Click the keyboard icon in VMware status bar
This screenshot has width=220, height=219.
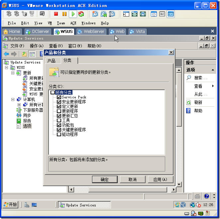(197, 196)
